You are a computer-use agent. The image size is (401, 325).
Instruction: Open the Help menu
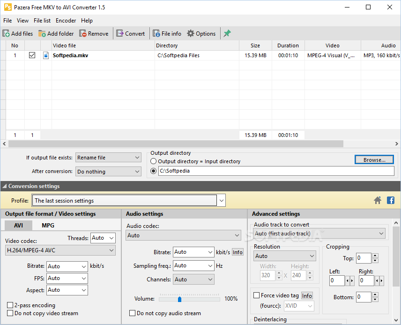pyautogui.click(x=87, y=21)
